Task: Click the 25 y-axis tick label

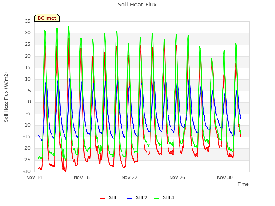Action: [x=27, y=44]
